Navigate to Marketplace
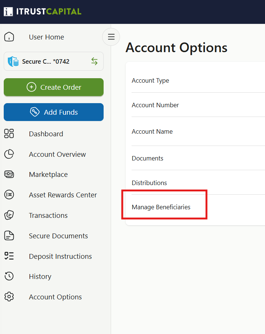 [x=48, y=175]
